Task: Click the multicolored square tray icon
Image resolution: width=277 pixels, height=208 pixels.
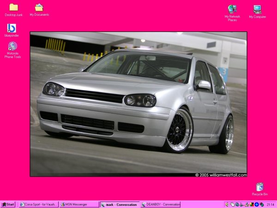Action: point(252,204)
